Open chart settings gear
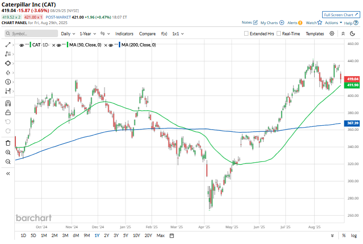The height and width of the screenshot is (244, 363). click(x=332, y=33)
